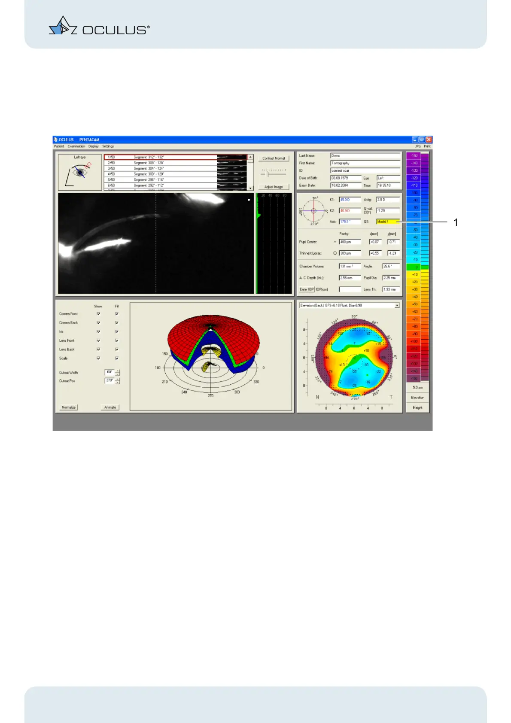Click the yellow QS Model field

[x=388, y=222]
